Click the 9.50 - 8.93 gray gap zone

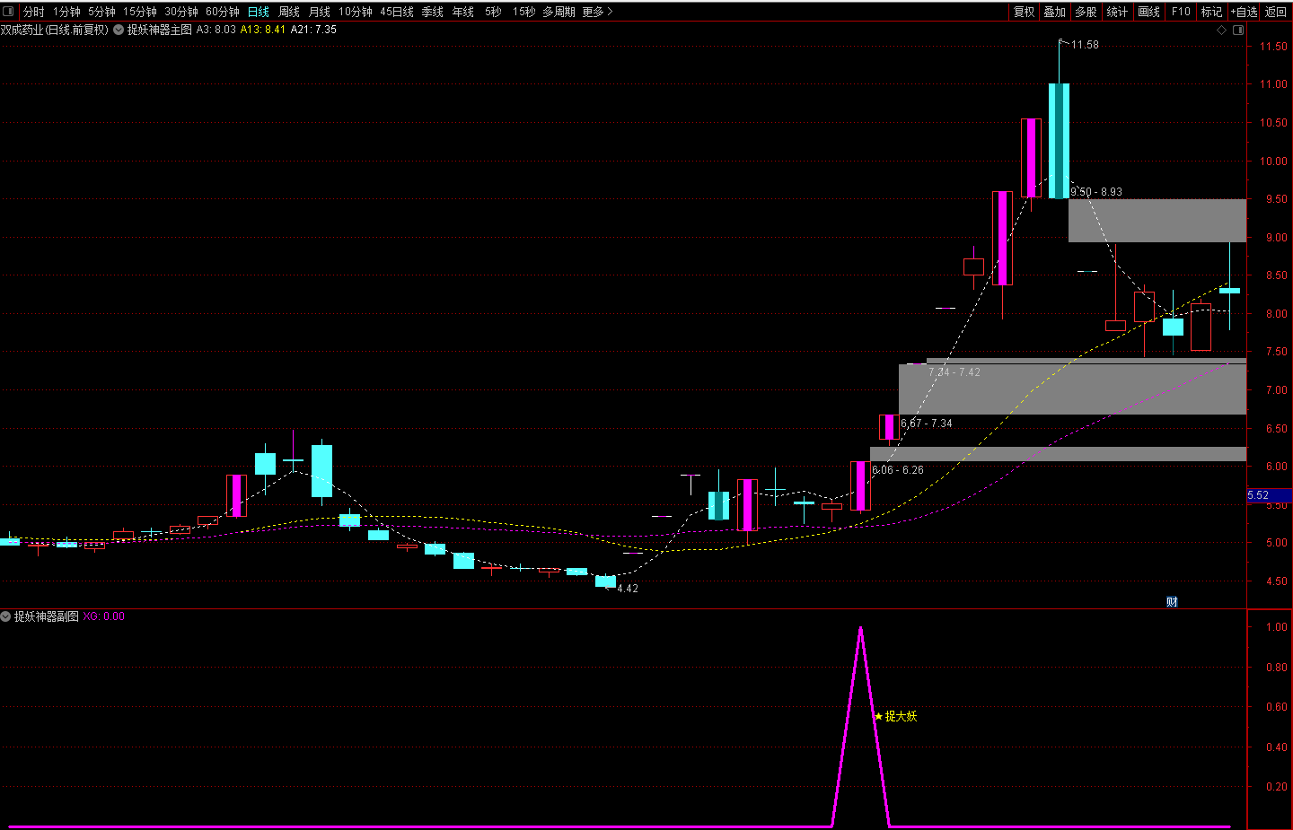pos(1157,221)
